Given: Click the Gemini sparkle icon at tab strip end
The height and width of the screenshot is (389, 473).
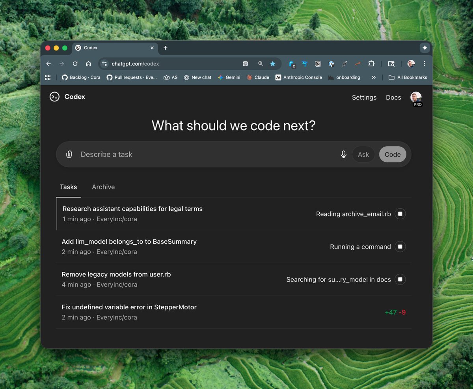Looking at the screenshot, I should (x=425, y=48).
